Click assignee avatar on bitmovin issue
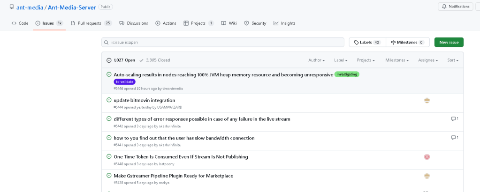 (x=427, y=100)
